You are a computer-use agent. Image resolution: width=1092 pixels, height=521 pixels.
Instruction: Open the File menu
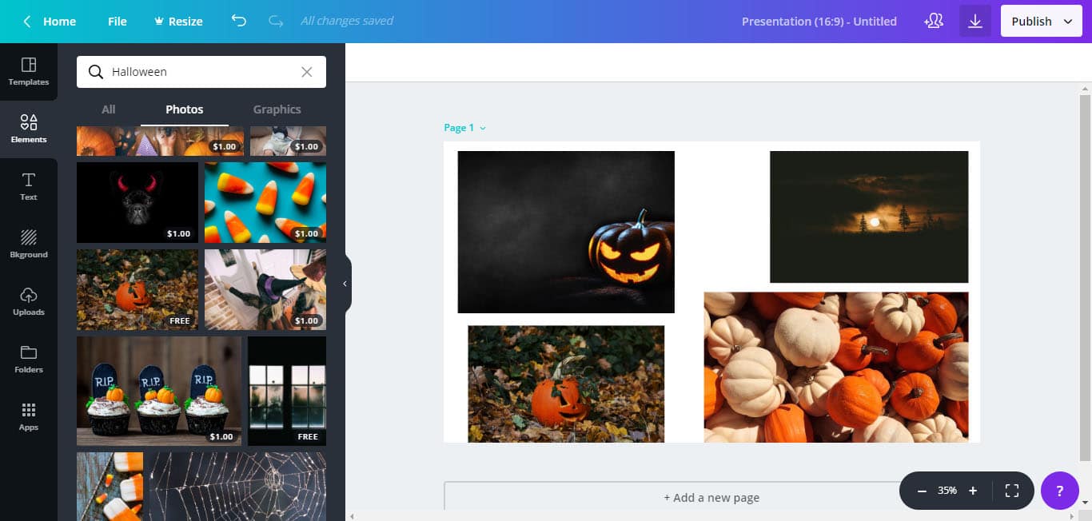[118, 22]
